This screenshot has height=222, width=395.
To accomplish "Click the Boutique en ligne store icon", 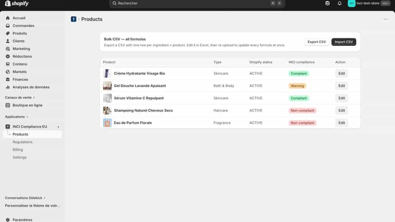I will (x=8, y=105).
